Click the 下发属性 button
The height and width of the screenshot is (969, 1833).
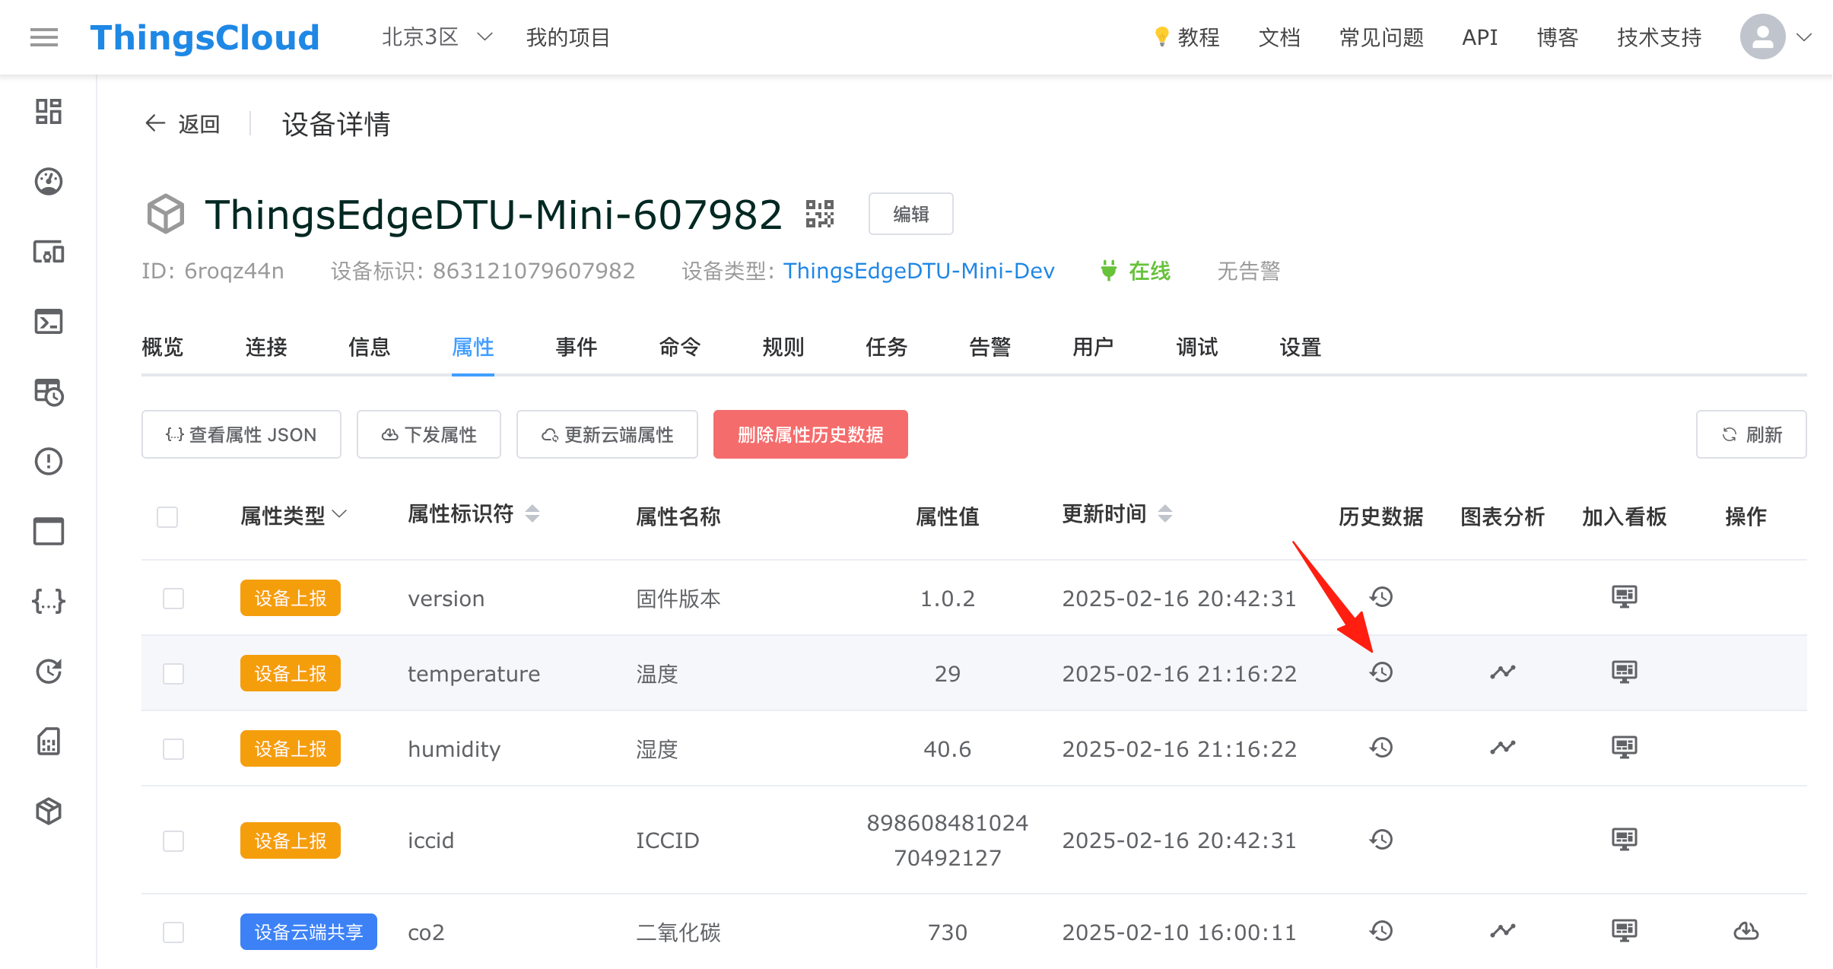(x=429, y=434)
